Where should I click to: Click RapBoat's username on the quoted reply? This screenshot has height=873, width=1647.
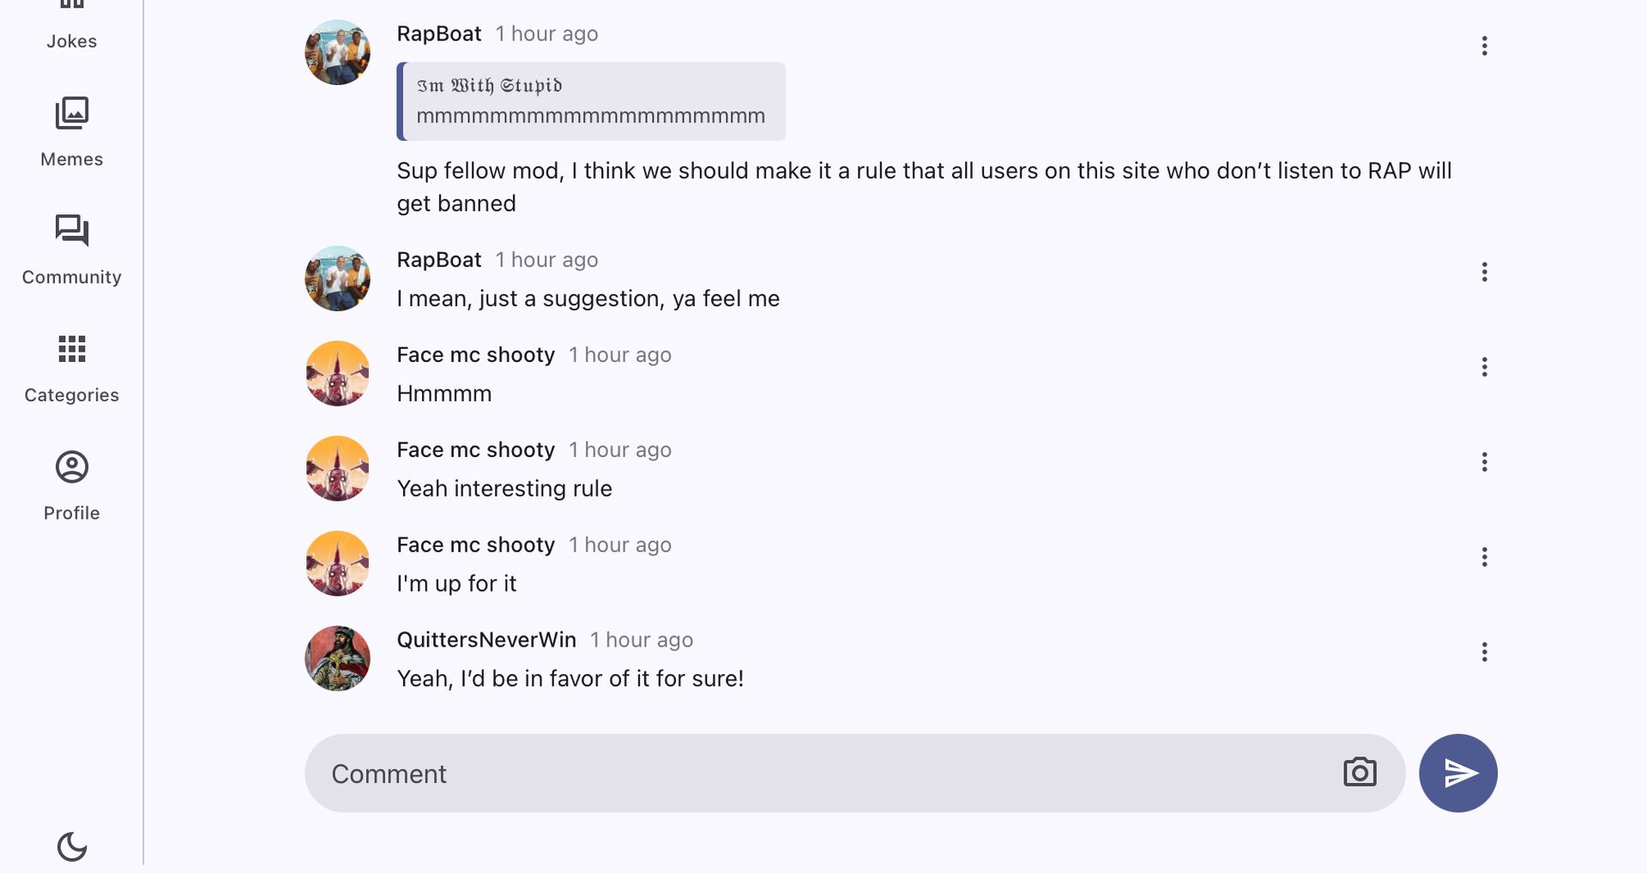[439, 34]
